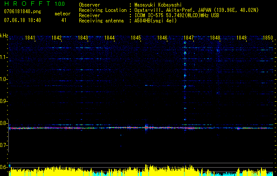Click the 1844 time marker

(110, 38)
